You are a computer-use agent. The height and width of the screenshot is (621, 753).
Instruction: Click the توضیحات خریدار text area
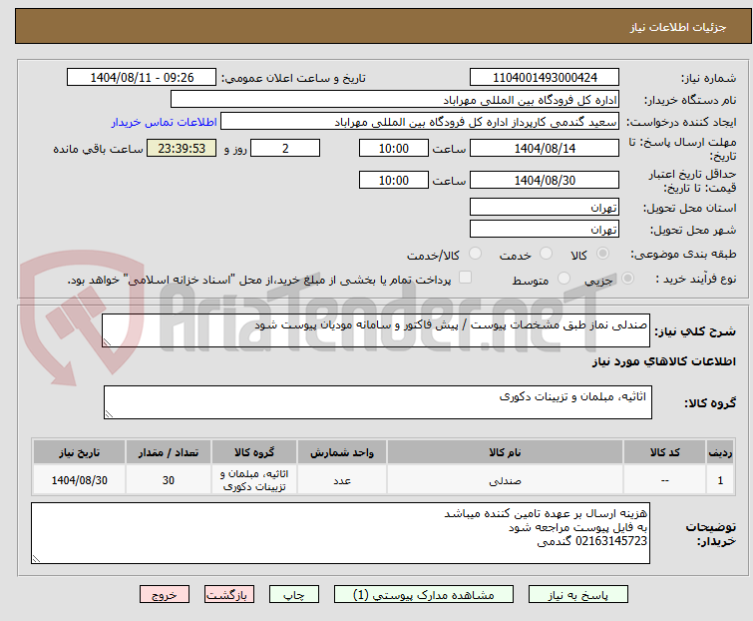coord(340,533)
